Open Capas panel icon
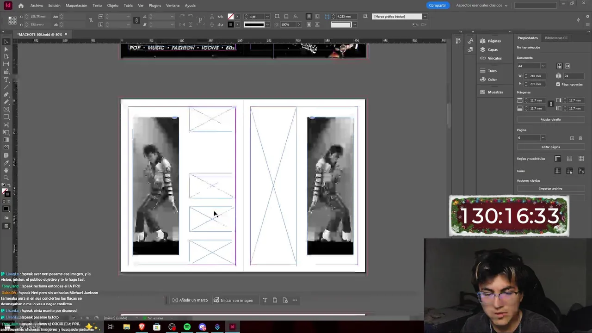Screen dimensions: 592x333 click(x=483, y=49)
